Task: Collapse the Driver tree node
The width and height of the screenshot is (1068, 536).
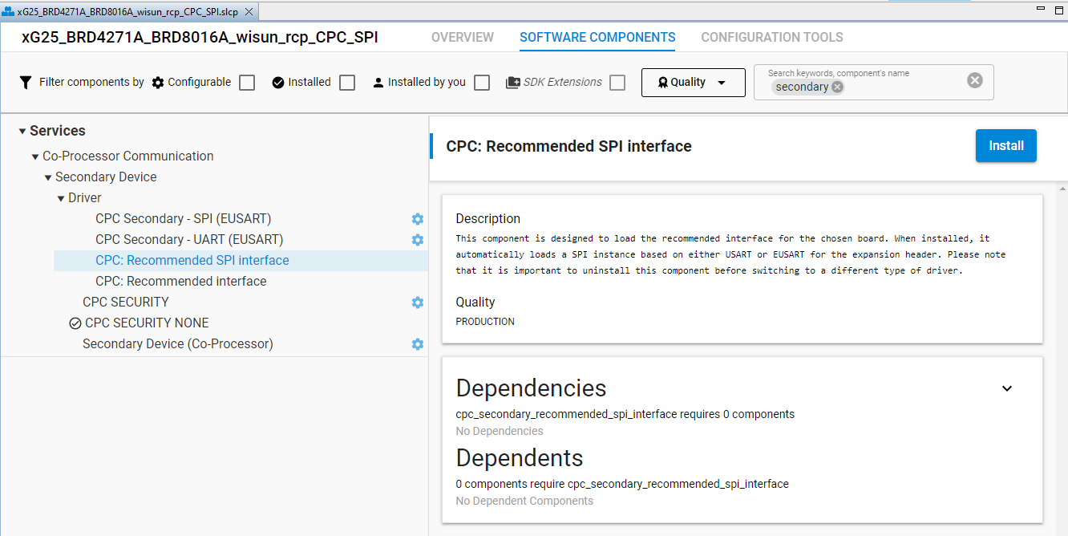Action: click(61, 198)
